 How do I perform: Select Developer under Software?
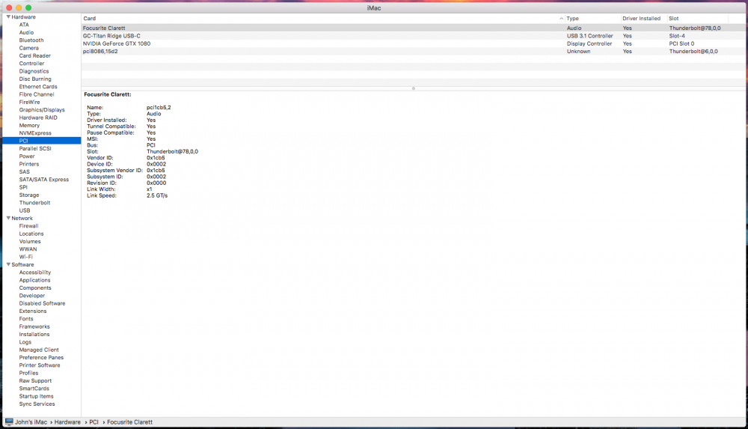(31, 296)
